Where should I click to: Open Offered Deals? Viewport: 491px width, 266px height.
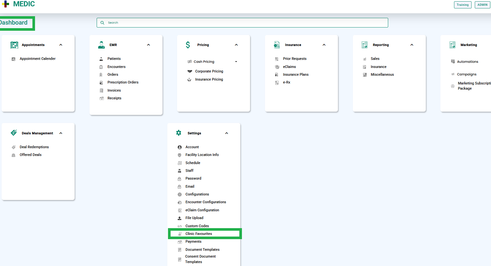[x=30, y=155]
